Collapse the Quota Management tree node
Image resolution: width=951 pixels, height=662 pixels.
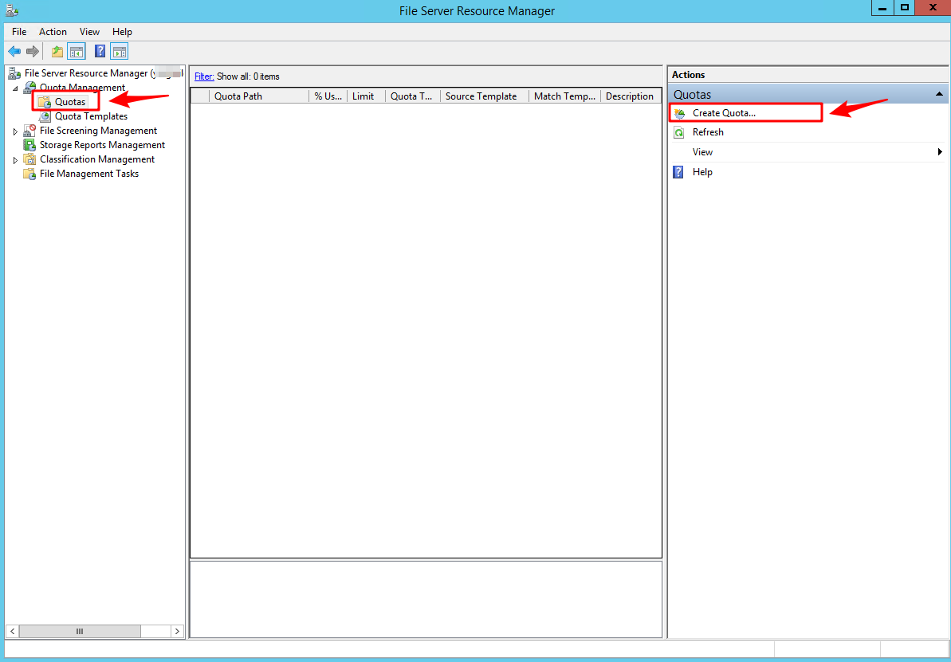(x=16, y=88)
